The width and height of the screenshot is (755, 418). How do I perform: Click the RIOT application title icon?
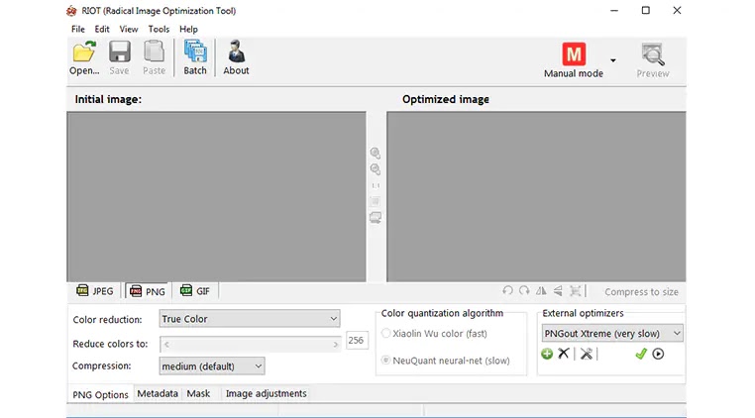coord(71,11)
